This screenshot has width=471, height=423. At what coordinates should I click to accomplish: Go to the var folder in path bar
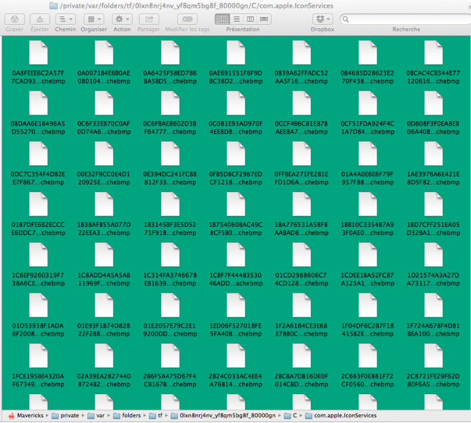(96, 415)
